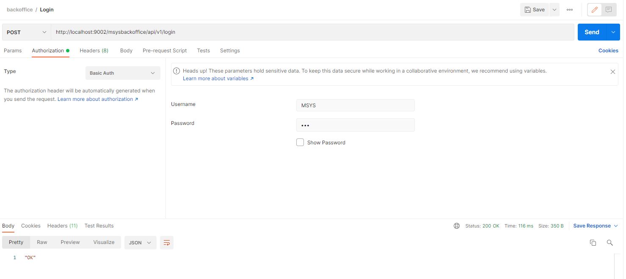
Task: Copy response with the copy icon
Action: tap(593, 243)
